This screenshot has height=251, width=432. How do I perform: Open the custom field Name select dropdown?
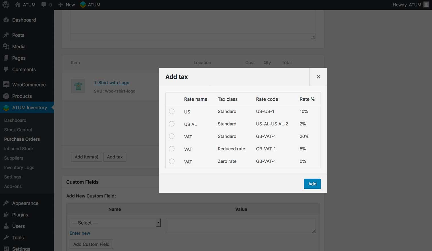(115, 223)
